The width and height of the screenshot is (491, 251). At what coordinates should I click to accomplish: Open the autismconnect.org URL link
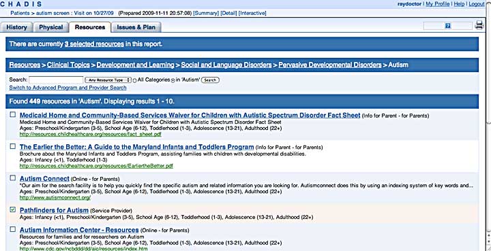click(x=55, y=198)
